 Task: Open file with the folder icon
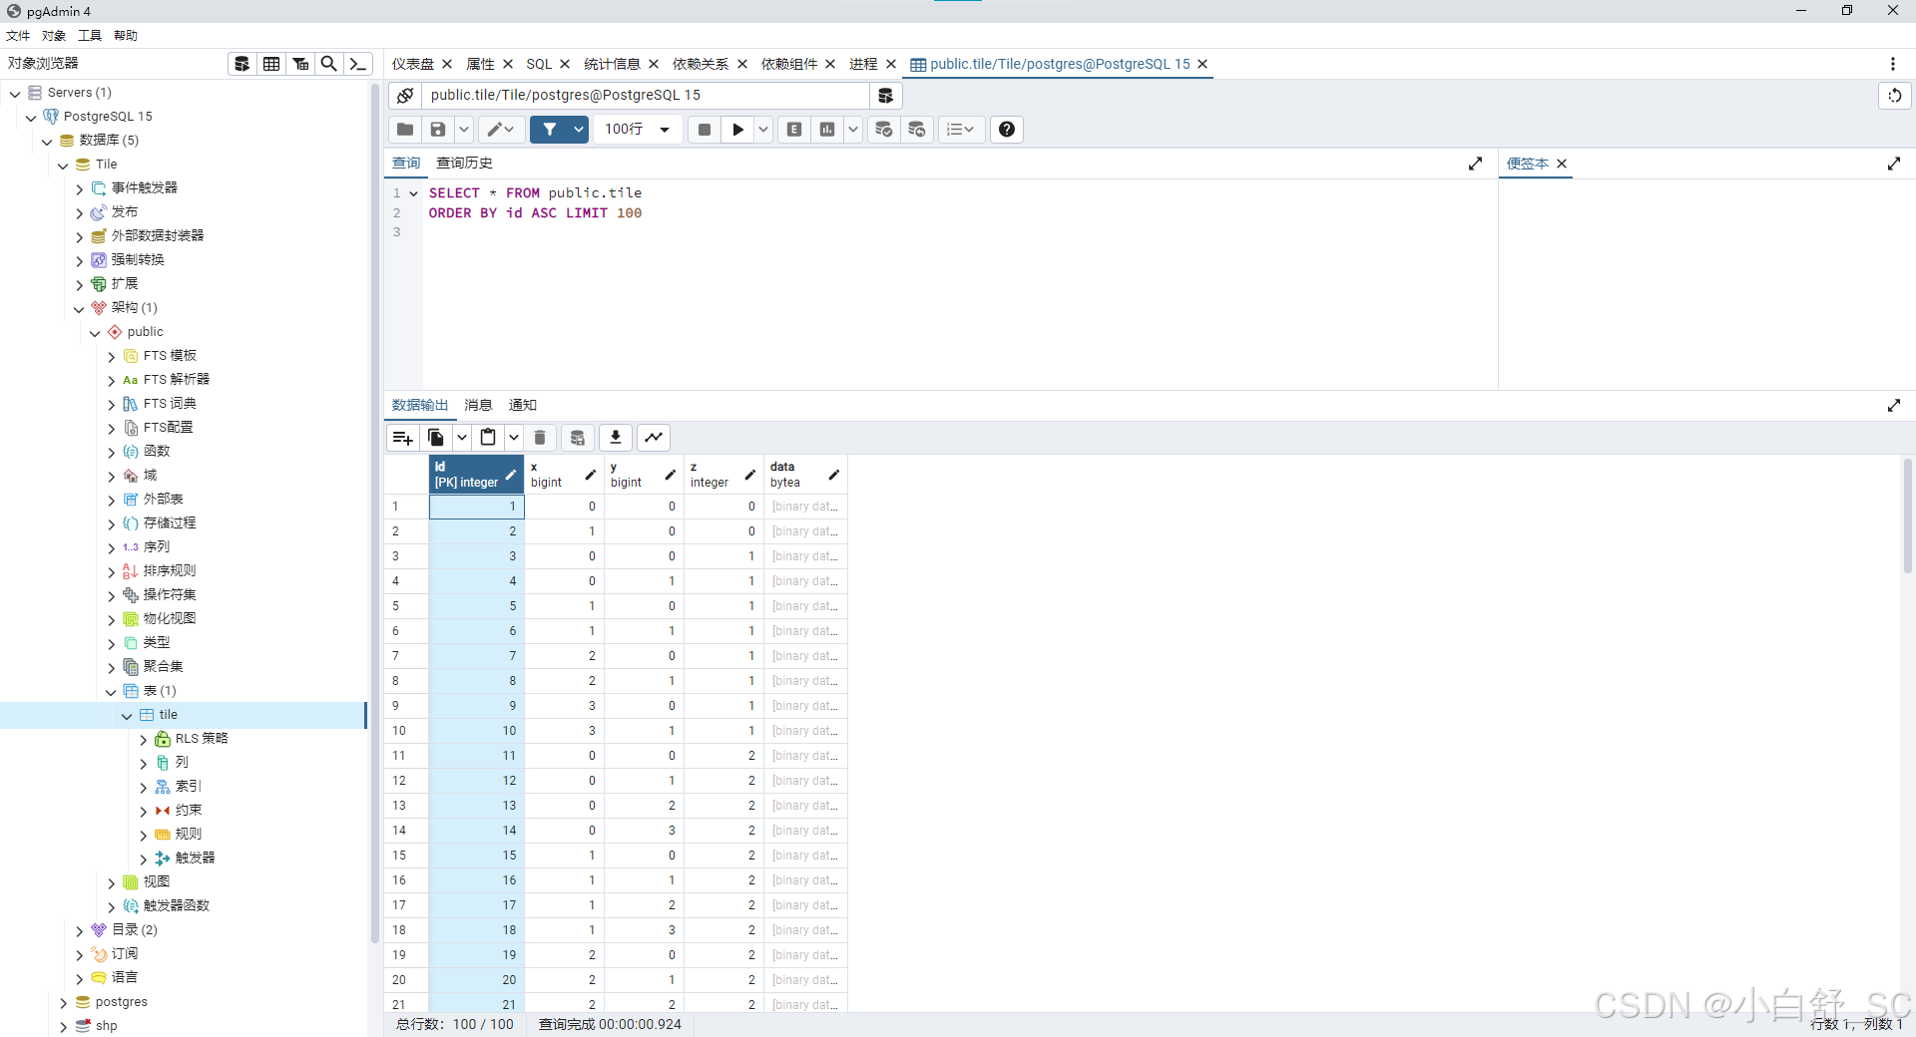(405, 130)
